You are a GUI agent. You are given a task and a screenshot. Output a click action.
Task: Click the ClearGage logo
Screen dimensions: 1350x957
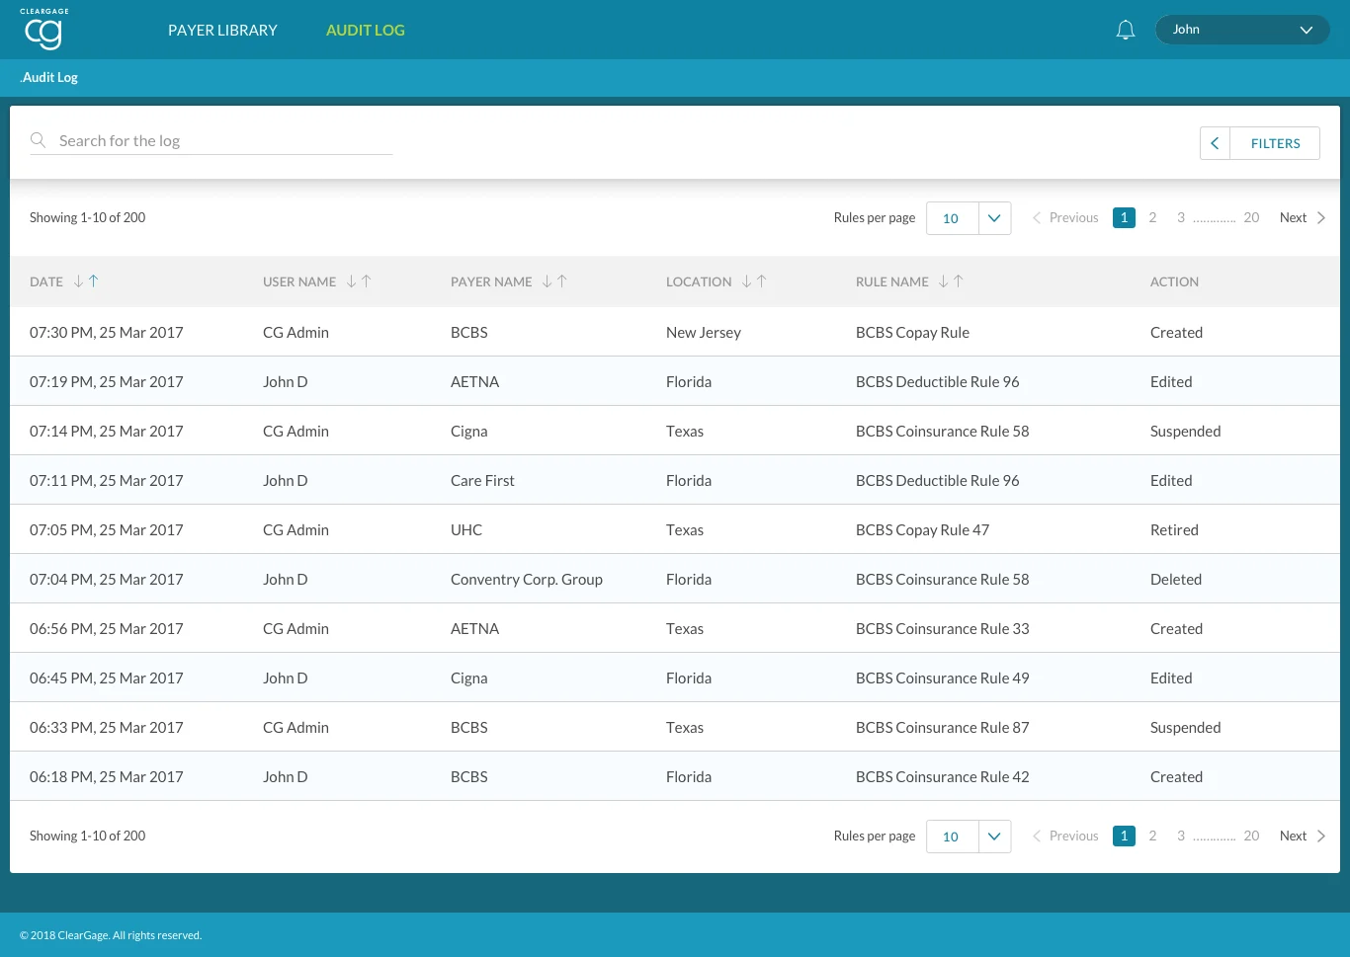44,30
